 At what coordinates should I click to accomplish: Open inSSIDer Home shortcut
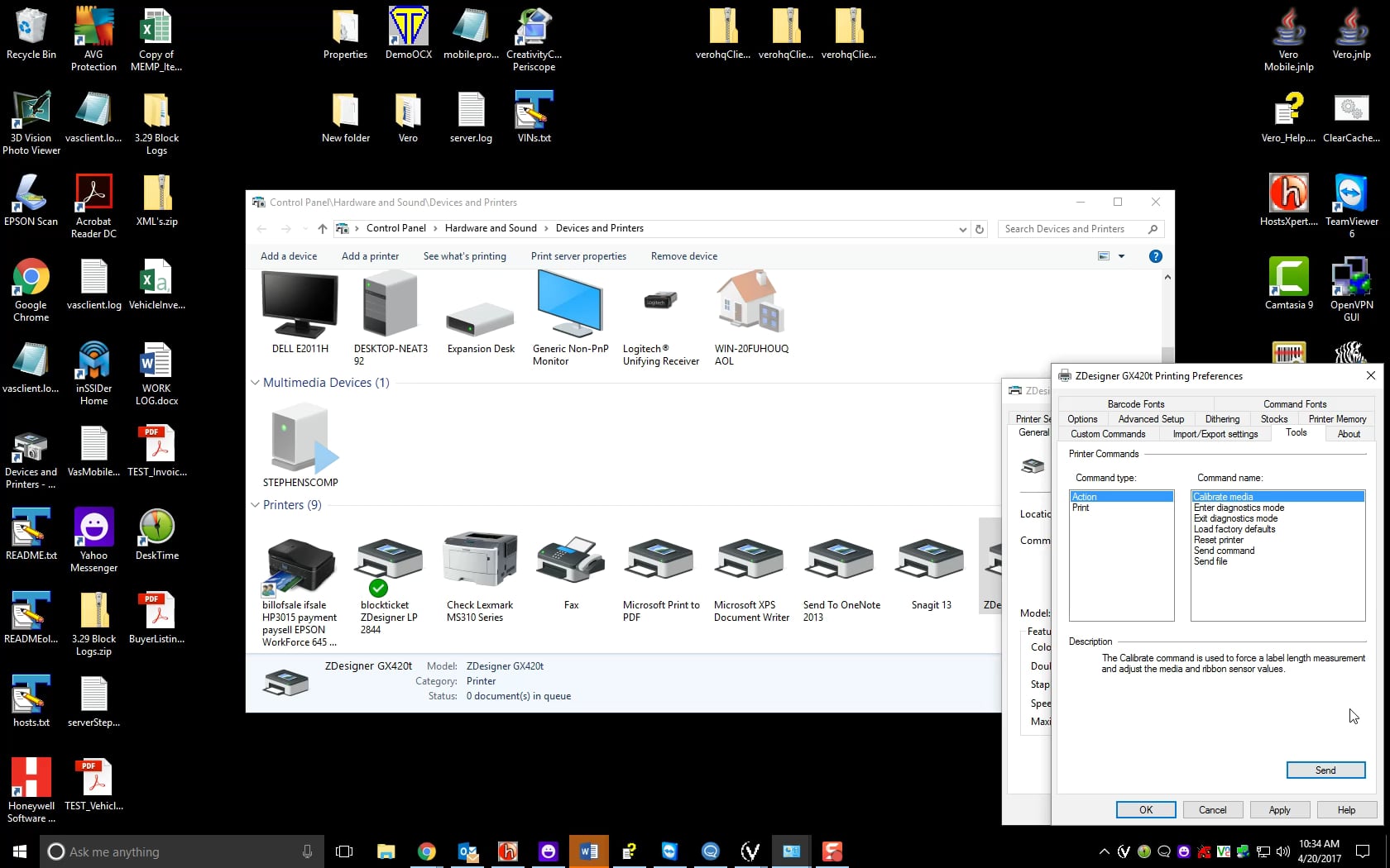(93, 364)
